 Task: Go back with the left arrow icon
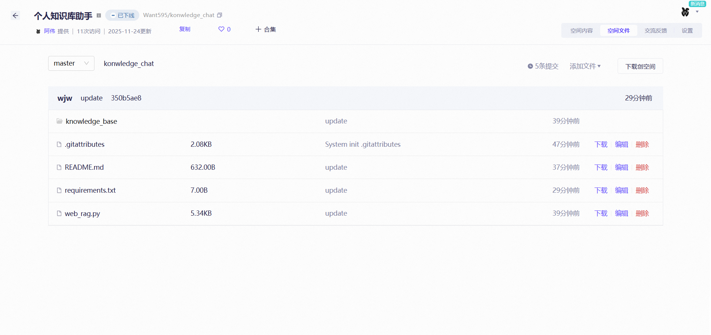coord(15,16)
